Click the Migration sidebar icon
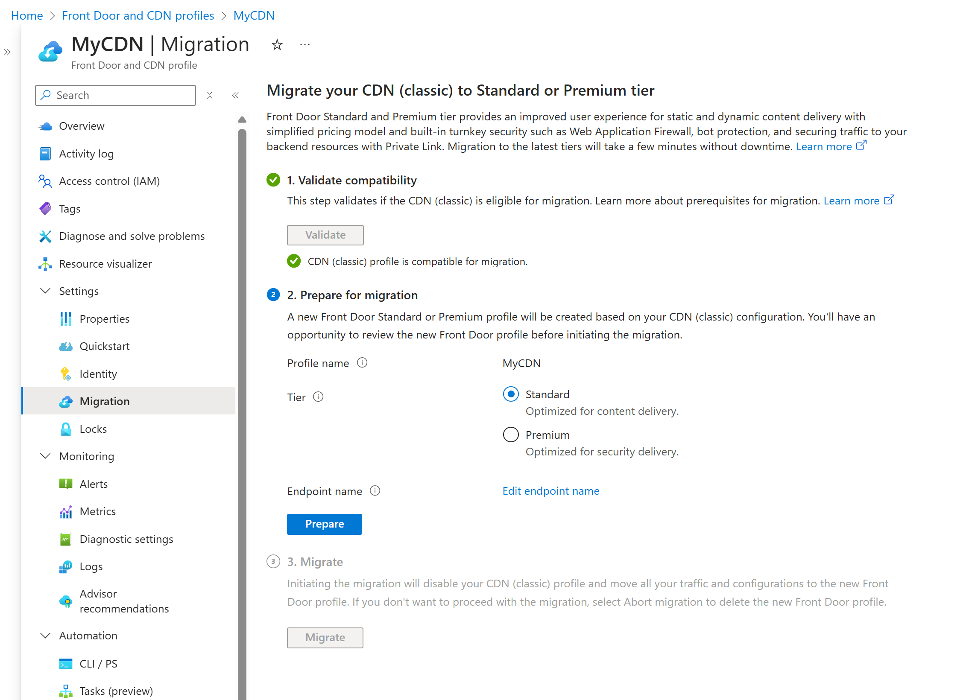Viewport: 972px width, 700px height. click(x=67, y=400)
